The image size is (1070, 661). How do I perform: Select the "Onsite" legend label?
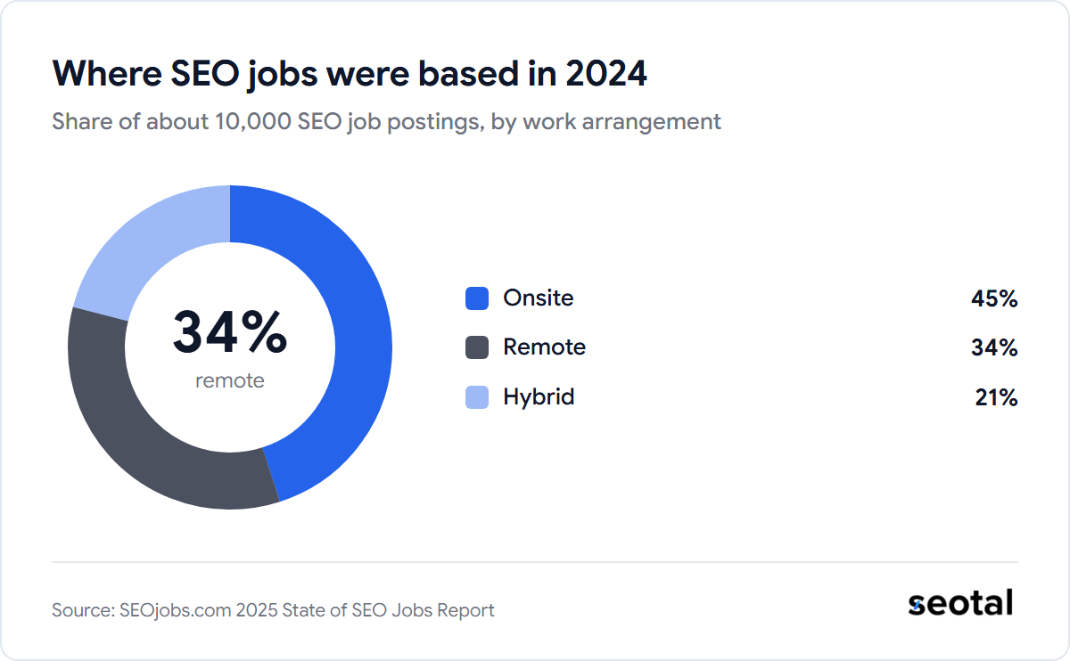point(538,298)
